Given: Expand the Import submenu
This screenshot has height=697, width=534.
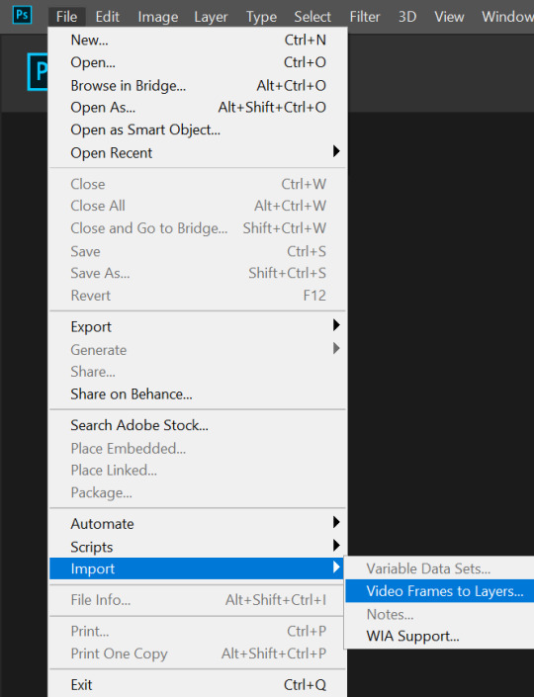Looking at the screenshot, I should pyautogui.click(x=197, y=568).
